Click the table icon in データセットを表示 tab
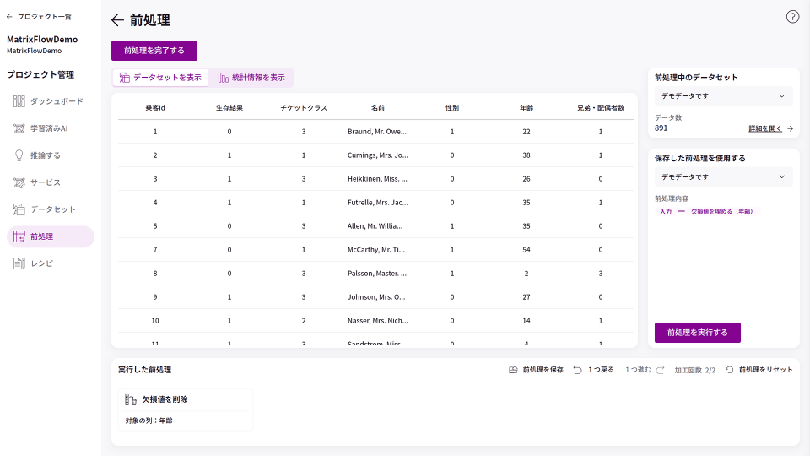810x456 pixels. [x=125, y=78]
